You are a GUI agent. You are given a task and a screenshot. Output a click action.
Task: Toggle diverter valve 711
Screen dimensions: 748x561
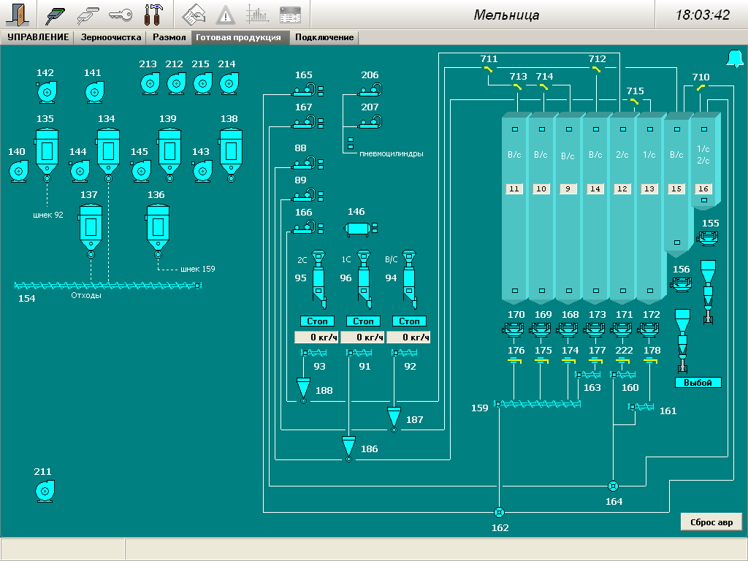point(488,69)
